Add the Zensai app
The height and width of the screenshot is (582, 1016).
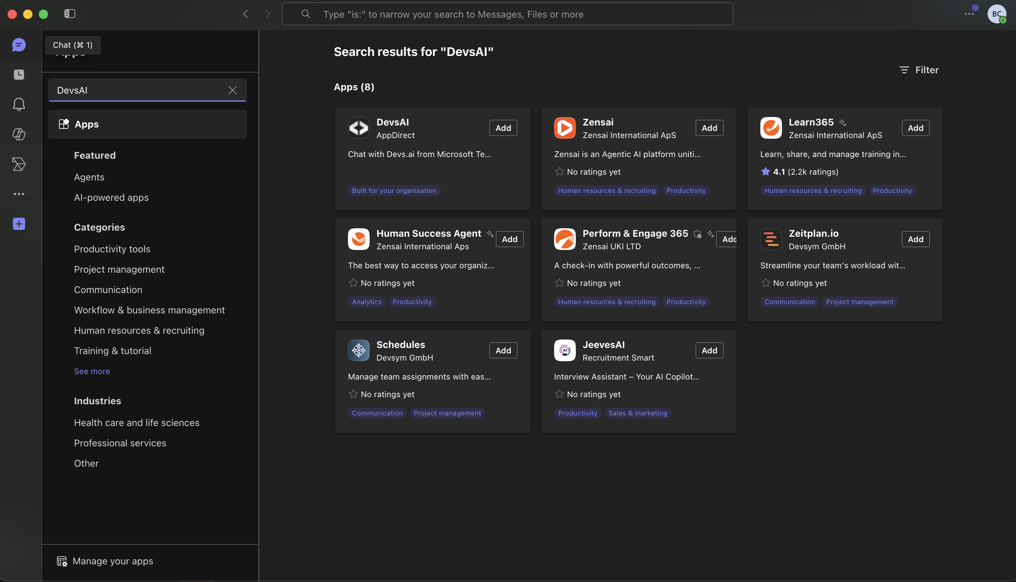[x=709, y=128]
